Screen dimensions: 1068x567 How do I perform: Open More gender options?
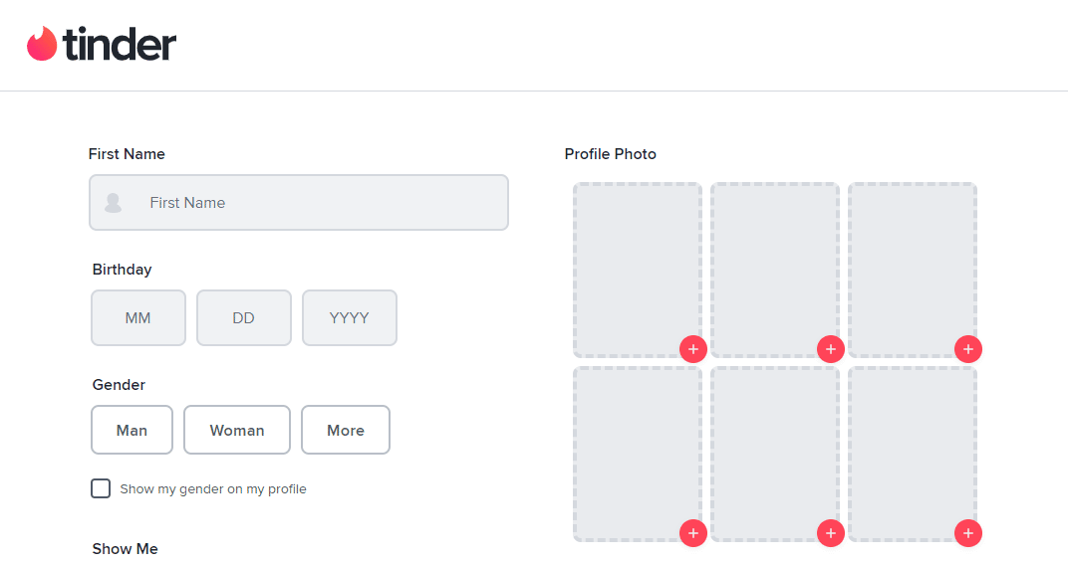pos(346,430)
